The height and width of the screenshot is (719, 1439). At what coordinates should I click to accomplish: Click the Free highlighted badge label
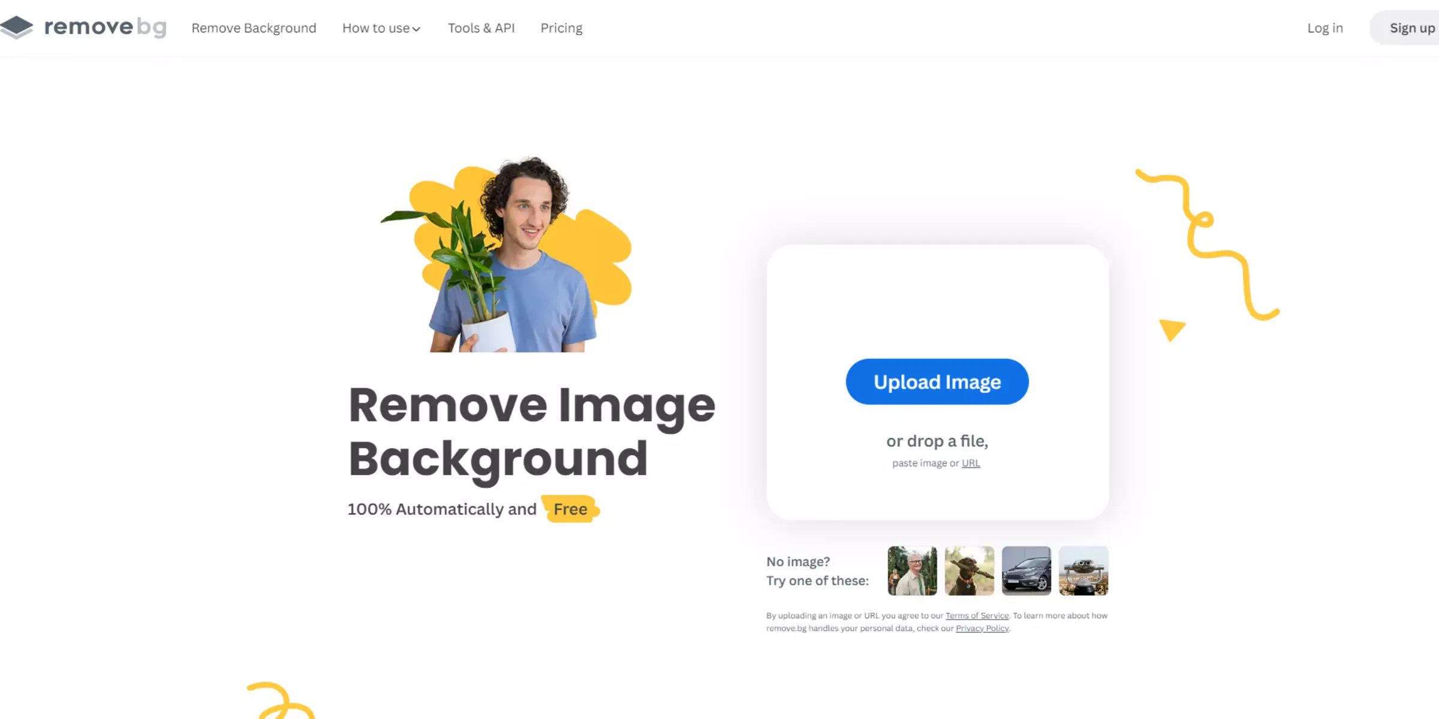tap(570, 508)
